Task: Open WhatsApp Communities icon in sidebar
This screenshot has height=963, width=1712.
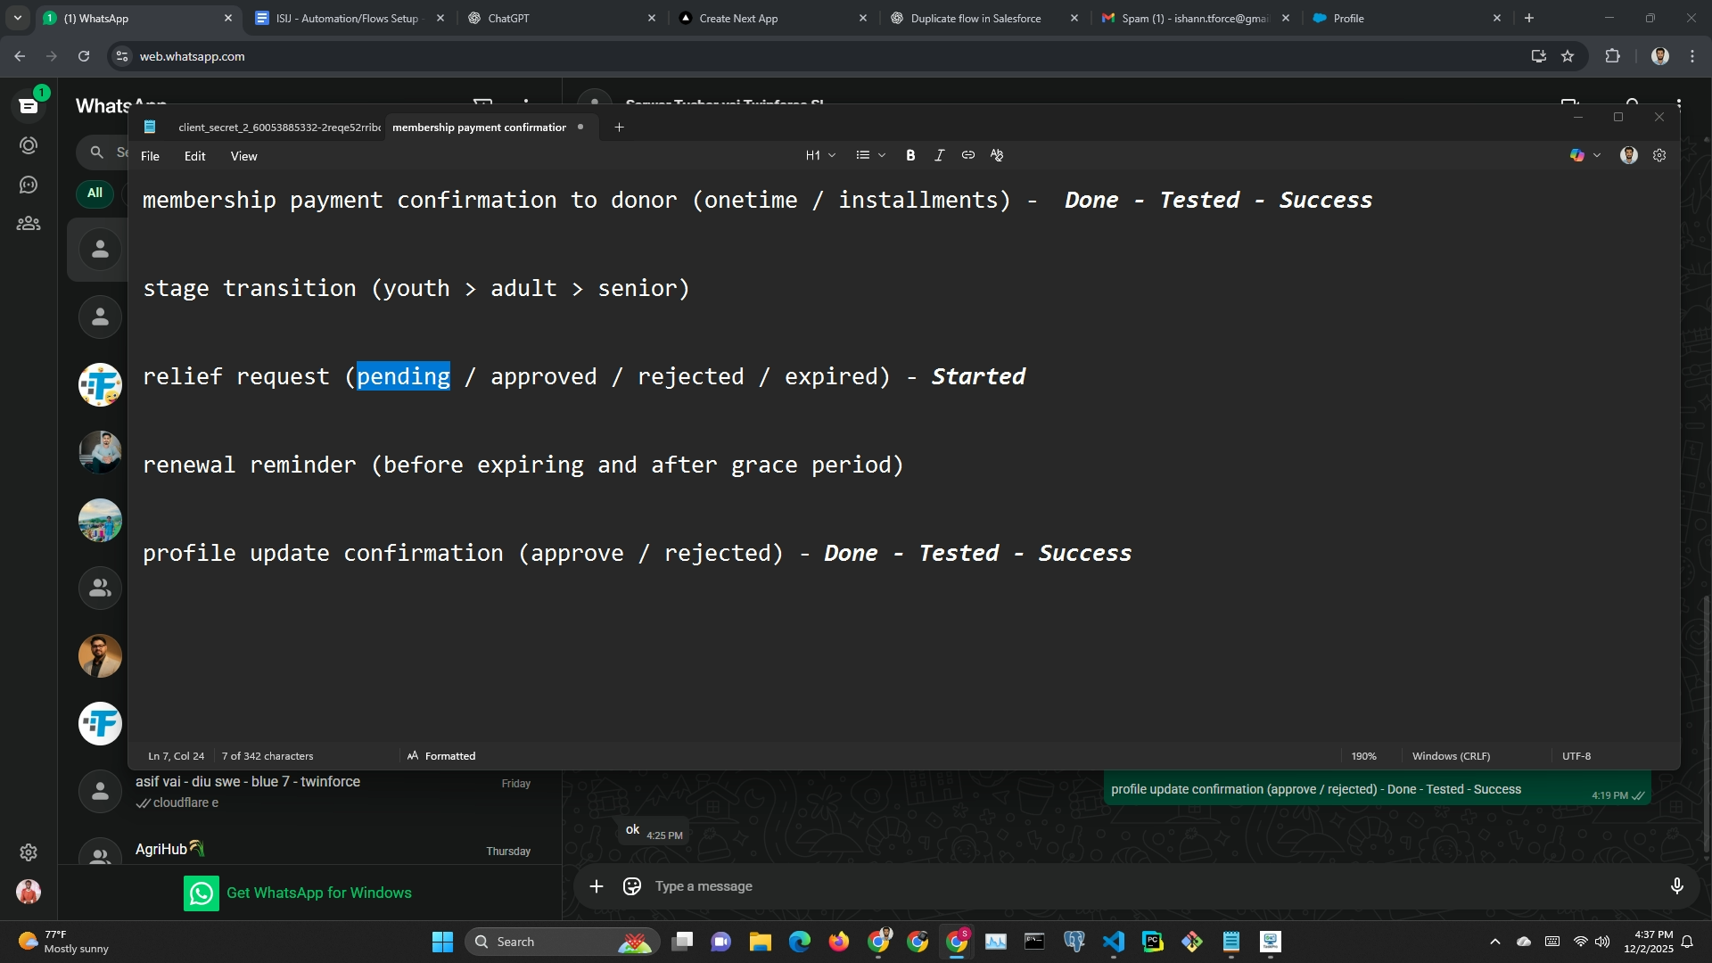Action: (29, 224)
